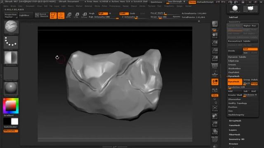Toggle the Zsub mode button
This screenshot has width=264, height=148.
point(132,14)
